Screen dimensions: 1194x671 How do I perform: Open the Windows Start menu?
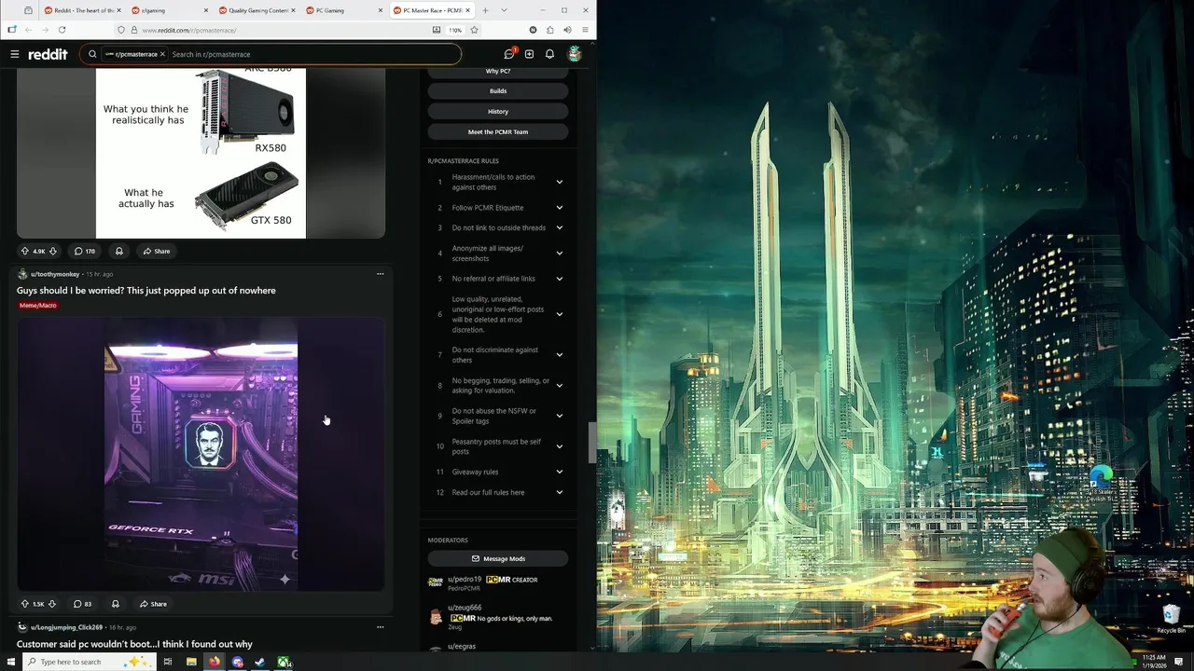pos(11,662)
